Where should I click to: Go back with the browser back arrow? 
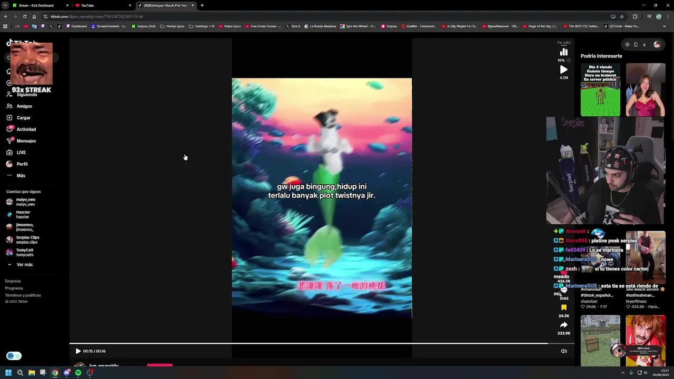pos(6,16)
